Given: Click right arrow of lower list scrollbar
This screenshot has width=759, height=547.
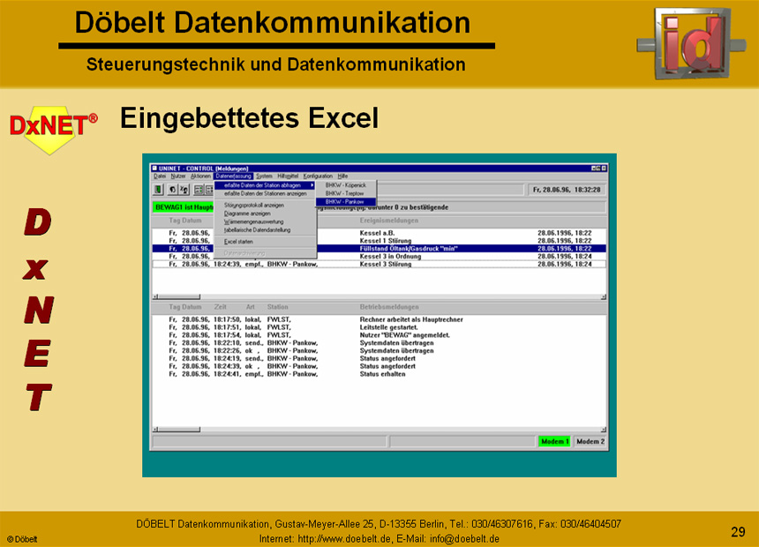Looking at the screenshot, I should click(604, 430).
